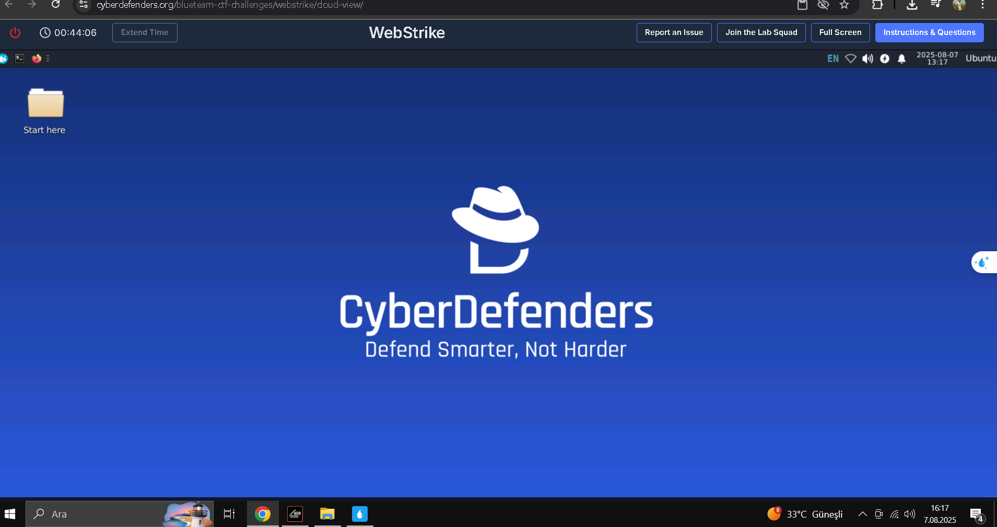997x527 pixels.
Task: Click the Ubuntu volume speaker icon
Action: pyautogui.click(x=867, y=58)
